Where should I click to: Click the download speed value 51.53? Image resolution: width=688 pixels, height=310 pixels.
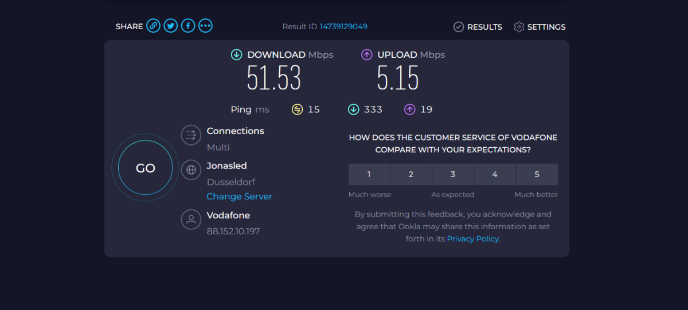(x=274, y=79)
